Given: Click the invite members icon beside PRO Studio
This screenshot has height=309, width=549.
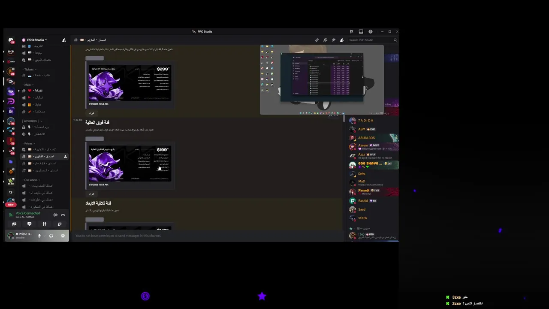Looking at the screenshot, I should pyautogui.click(x=64, y=40).
